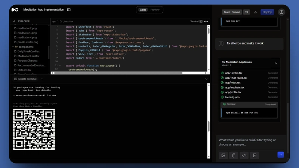Click the terminal vertical scrollbar thumb
Screen dimensions: 299x168
209,126
